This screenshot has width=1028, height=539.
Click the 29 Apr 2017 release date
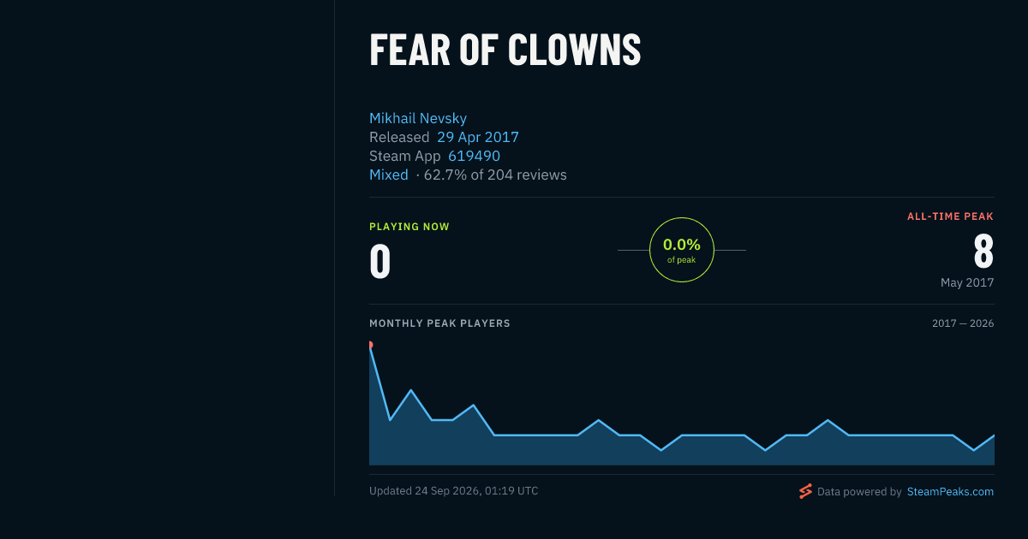(478, 137)
